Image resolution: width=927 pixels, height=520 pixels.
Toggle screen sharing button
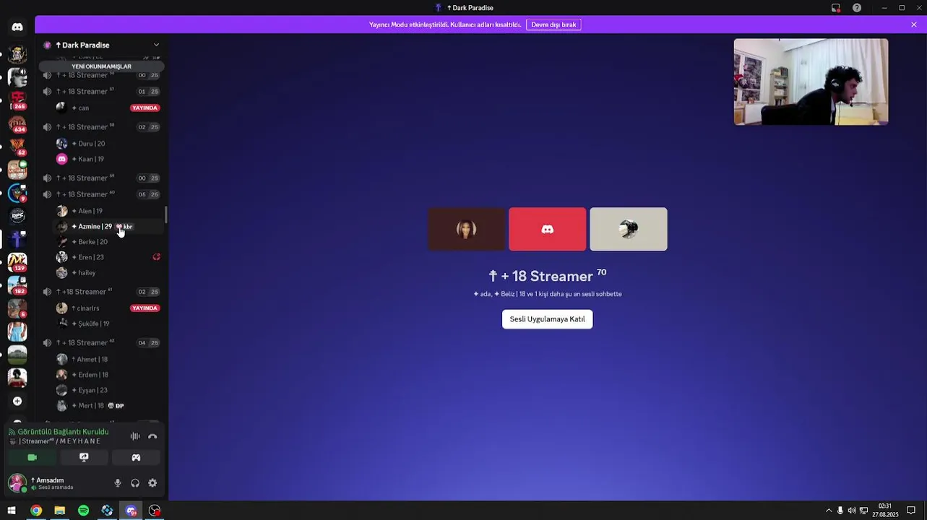[x=84, y=457]
